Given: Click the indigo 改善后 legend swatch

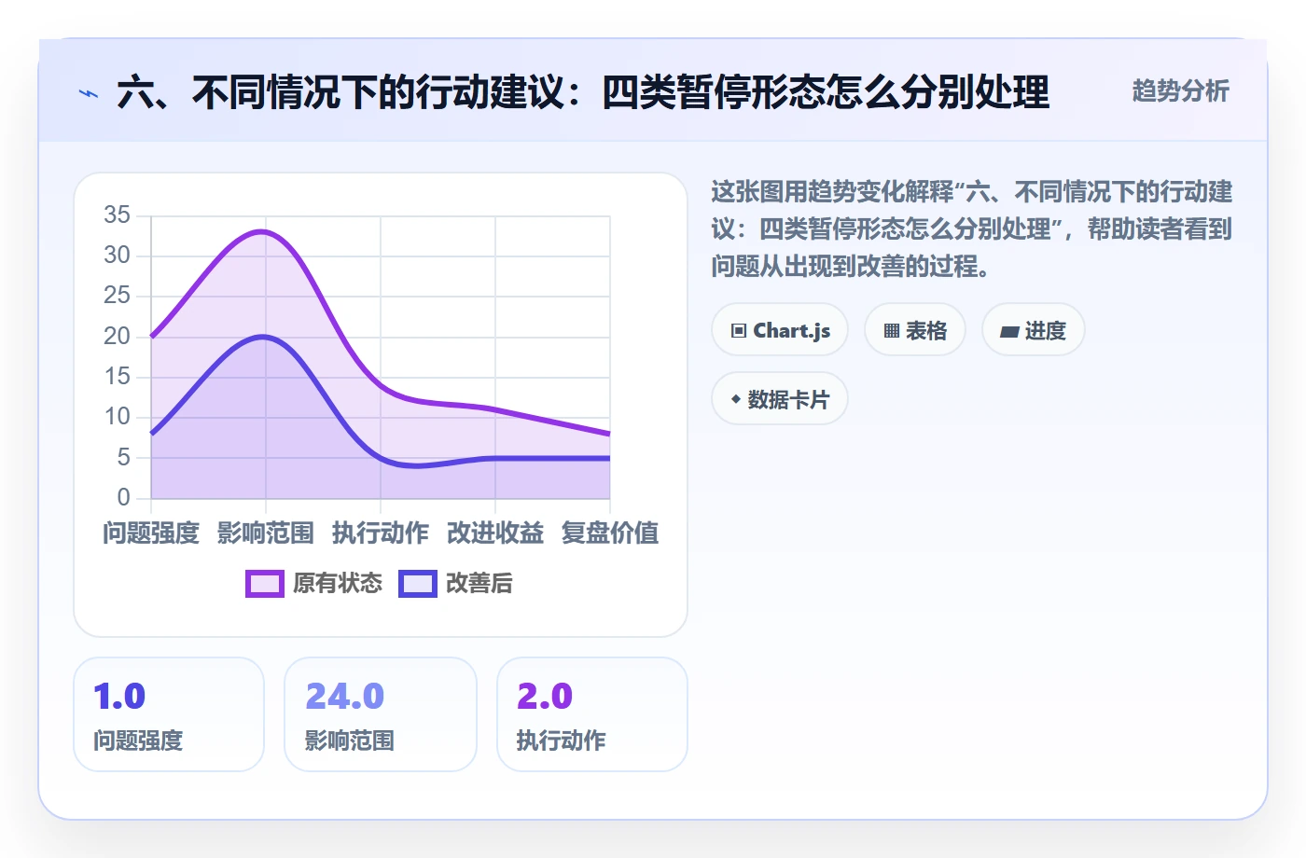Looking at the screenshot, I should [x=418, y=584].
